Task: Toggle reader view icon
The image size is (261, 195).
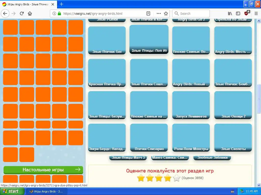Action: click(148, 14)
